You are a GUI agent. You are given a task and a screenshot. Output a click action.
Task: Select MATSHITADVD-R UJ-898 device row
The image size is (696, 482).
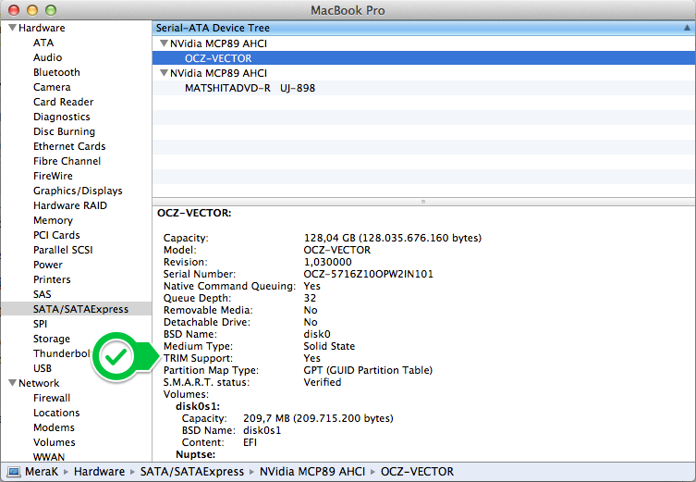coord(424,88)
